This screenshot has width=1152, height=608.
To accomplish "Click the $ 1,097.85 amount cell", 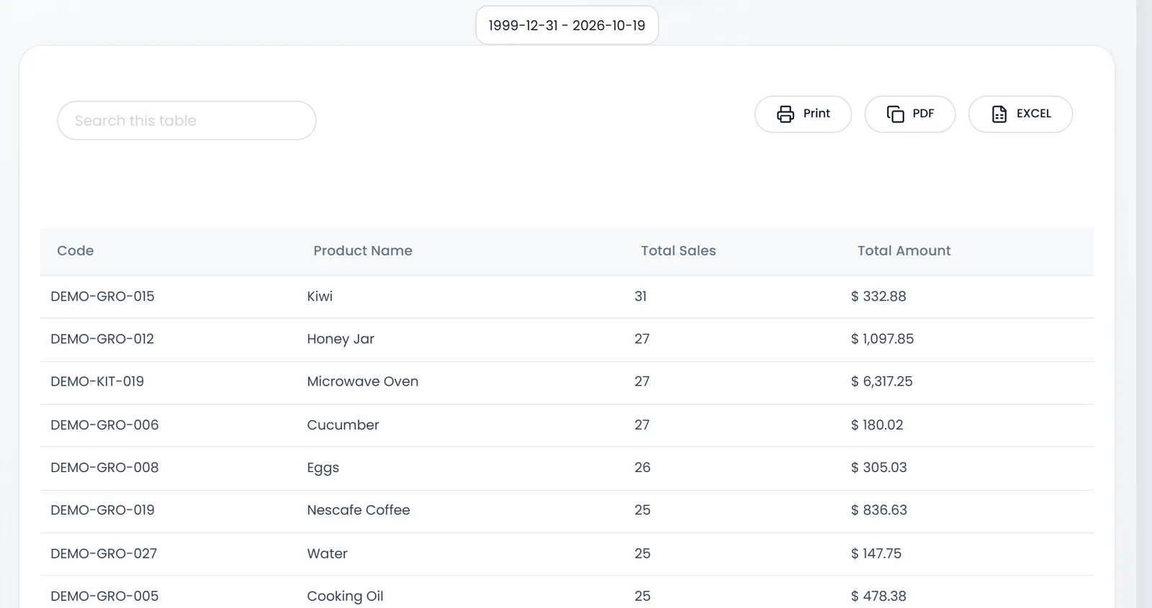I will coord(882,339).
